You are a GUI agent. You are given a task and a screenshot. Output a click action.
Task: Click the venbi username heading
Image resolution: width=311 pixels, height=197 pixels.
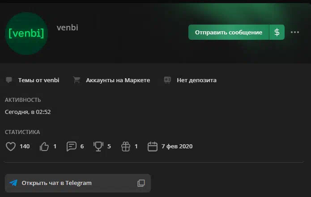tap(68, 28)
